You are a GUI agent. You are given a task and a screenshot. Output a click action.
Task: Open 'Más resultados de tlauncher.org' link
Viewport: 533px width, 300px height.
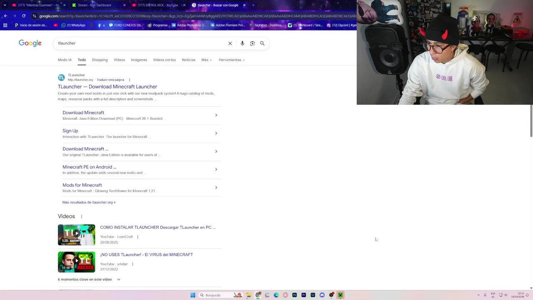pyautogui.click(x=89, y=202)
